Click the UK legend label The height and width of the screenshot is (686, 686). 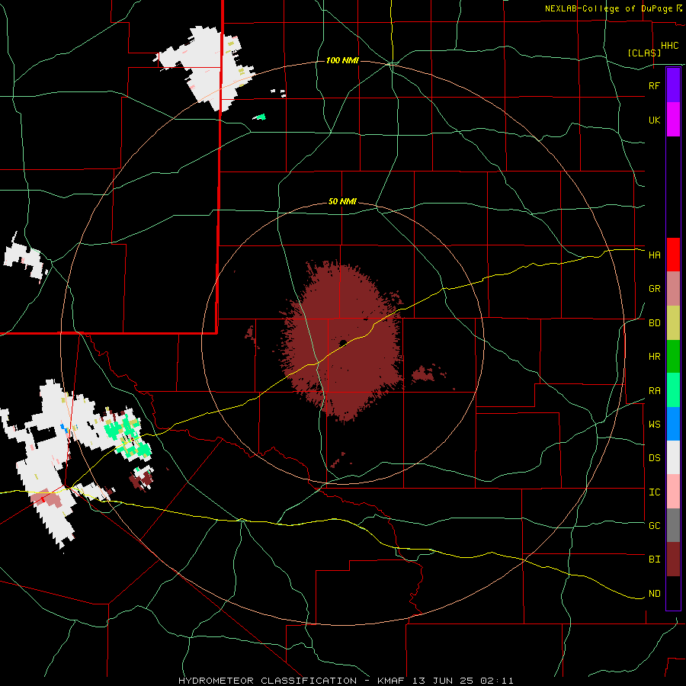(654, 120)
